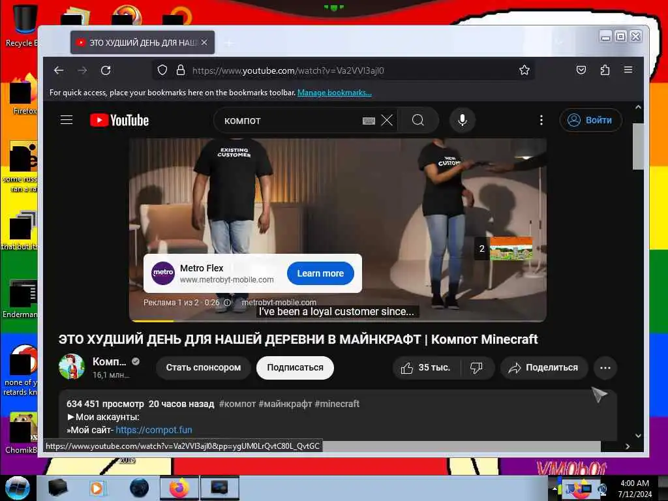Open the Windows Start orb
This screenshot has height=501, width=668.
(18, 488)
